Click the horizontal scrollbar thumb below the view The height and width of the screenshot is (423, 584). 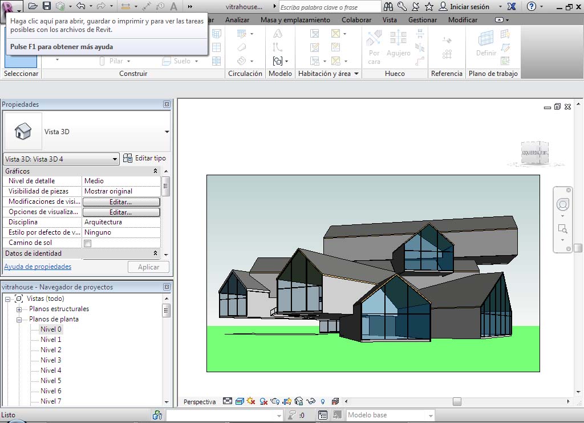456,402
